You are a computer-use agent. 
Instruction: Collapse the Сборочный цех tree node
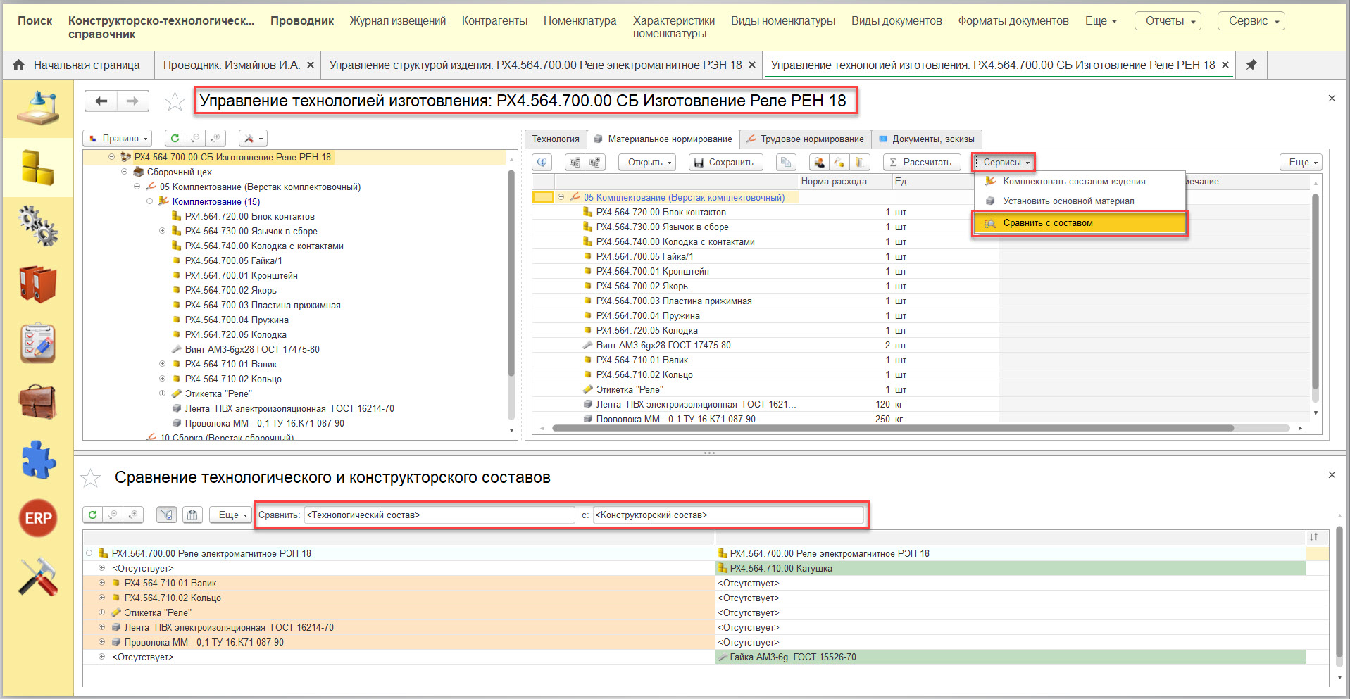tap(125, 172)
